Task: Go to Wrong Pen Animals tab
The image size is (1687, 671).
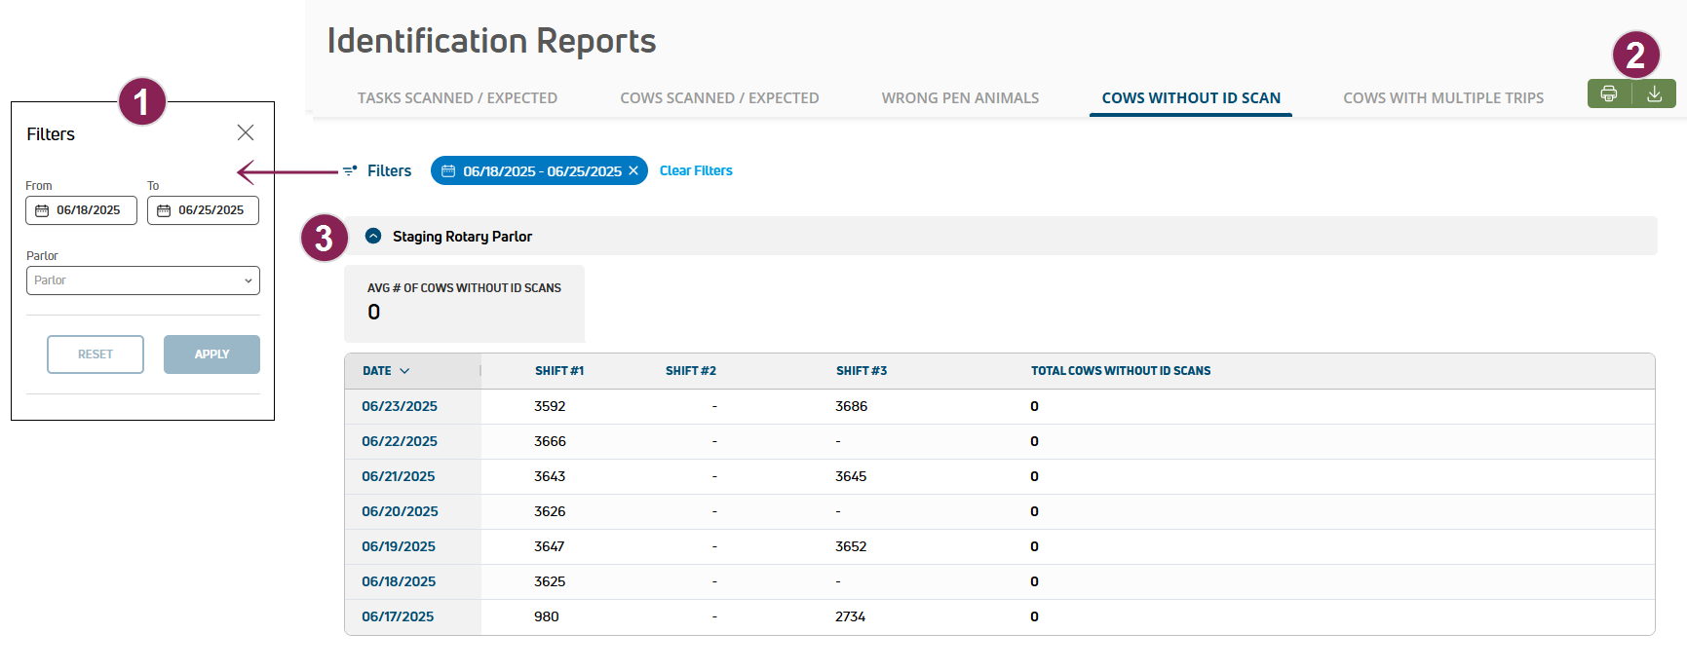Action: [x=960, y=97]
